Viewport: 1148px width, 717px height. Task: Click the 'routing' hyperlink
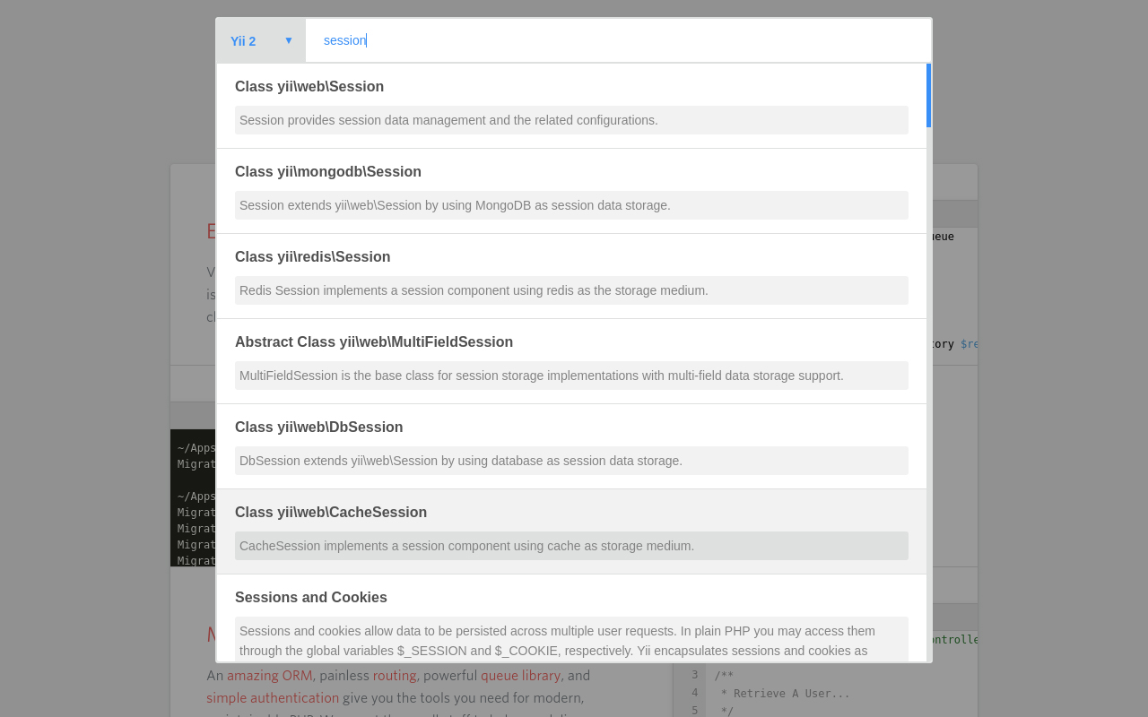click(395, 675)
